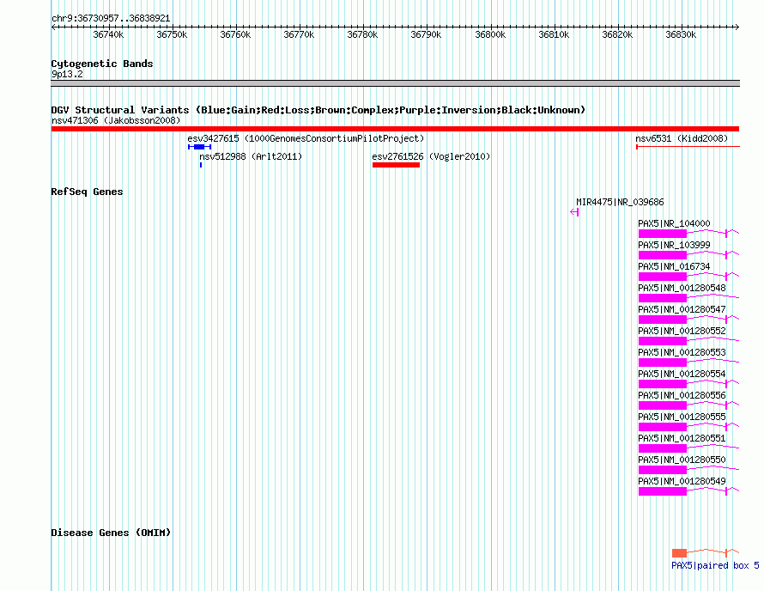
Task: Select the PAX5|NM_001280553 transcript exon block
Action: [x=662, y=363]
